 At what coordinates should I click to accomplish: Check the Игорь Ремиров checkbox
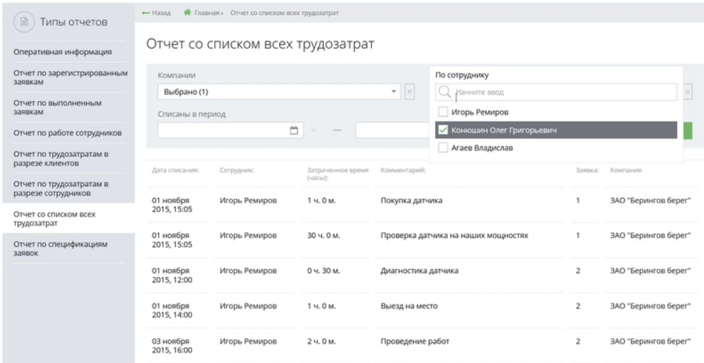[443, 112]
